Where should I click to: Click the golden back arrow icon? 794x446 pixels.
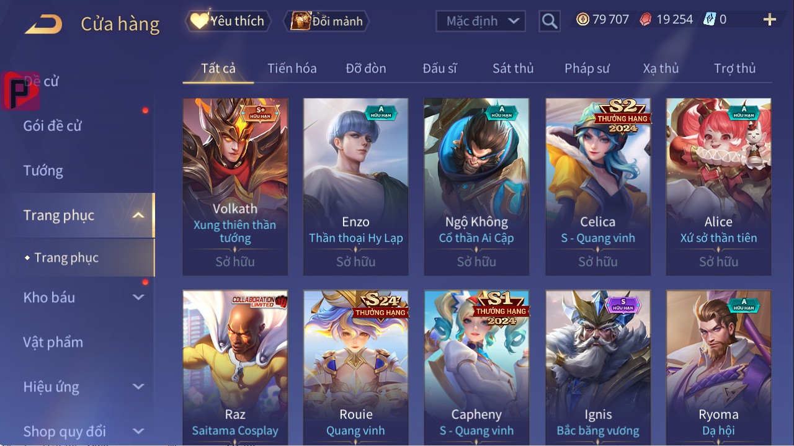coord(43,24)
